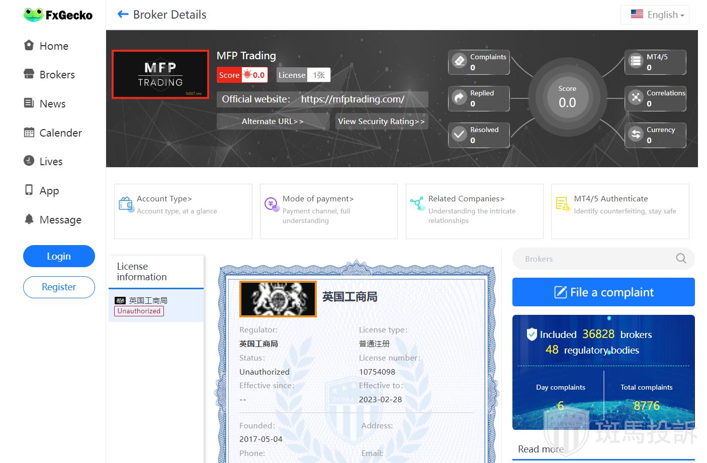Screen dimensions: 707x463
Task: Open the MT4/5 server icon
Action: tap(636, 61)
